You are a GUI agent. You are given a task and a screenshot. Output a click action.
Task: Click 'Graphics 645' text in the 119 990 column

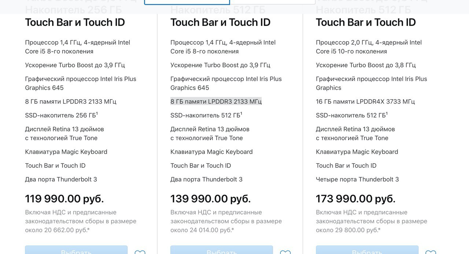(x=44, y=88)
